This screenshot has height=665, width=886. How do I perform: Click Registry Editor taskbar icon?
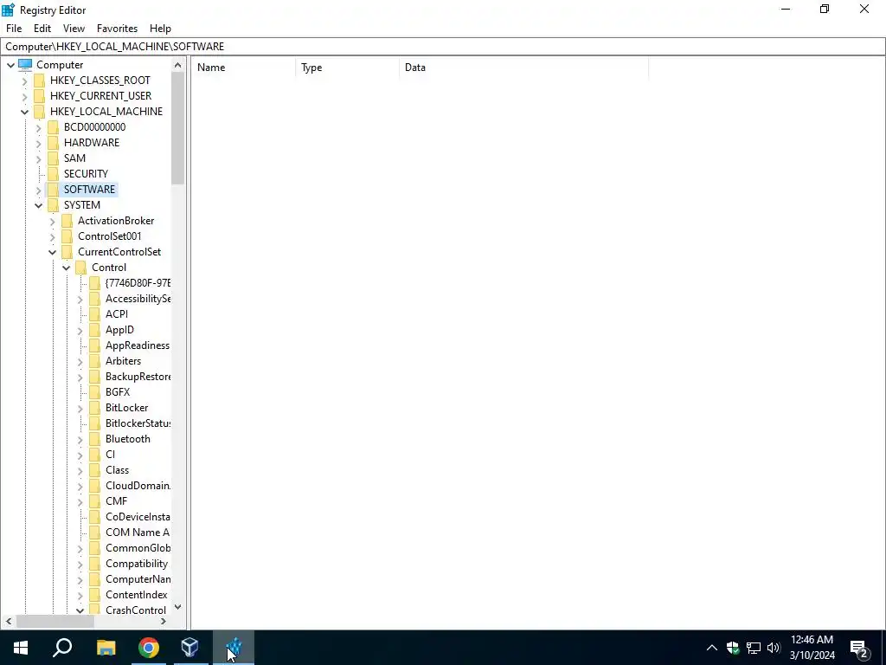(234, 648)
